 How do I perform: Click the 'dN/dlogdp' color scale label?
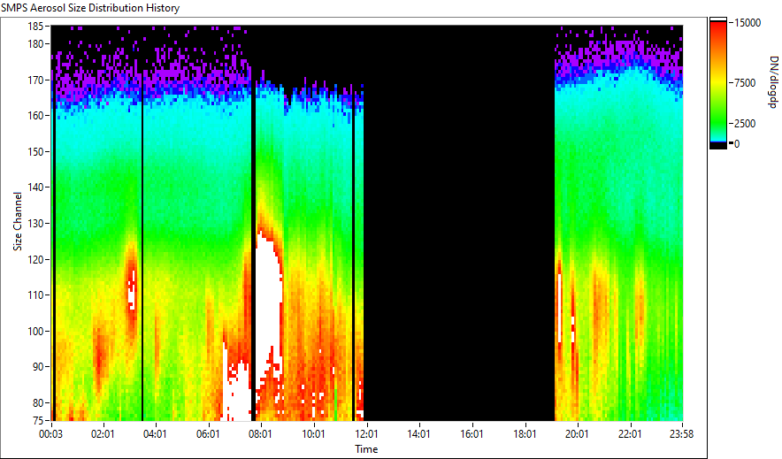[x=772, y=81]
